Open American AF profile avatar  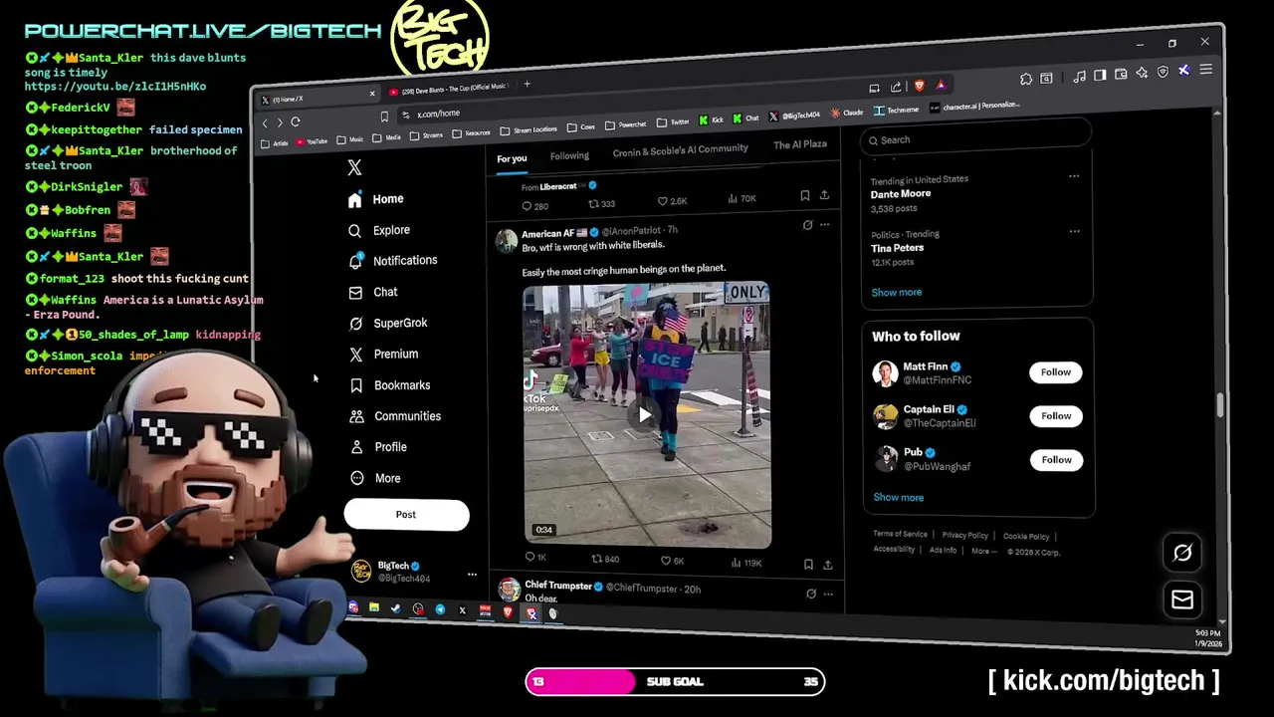pyautogui.click(x=507, y=240)
